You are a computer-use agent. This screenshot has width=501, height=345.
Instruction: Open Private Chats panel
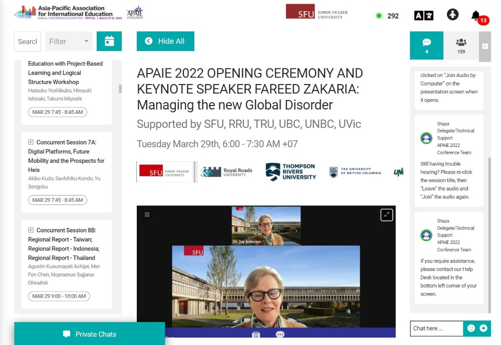click(90, 334)
